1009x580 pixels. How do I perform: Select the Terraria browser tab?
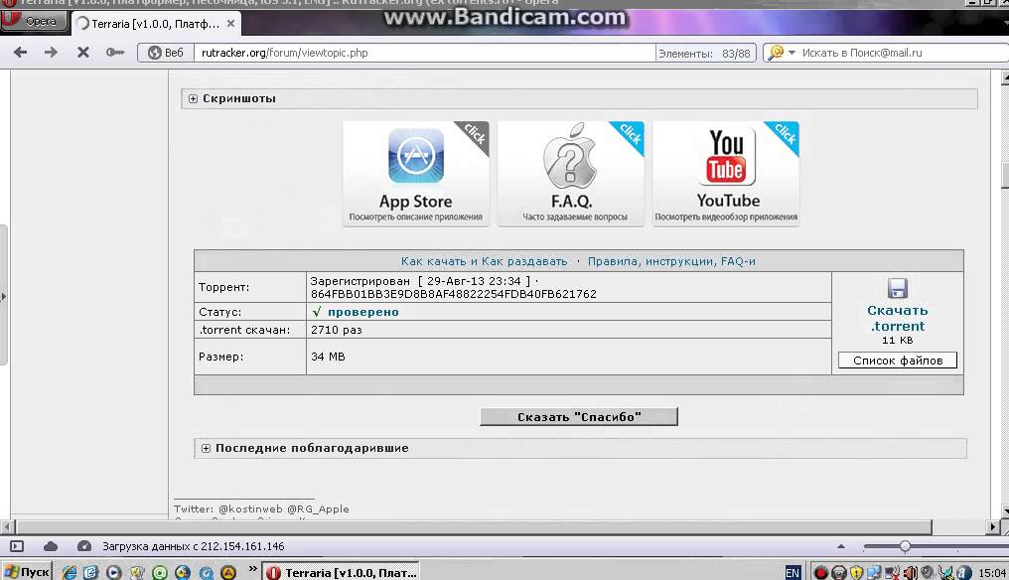click(x=155, y=24)
